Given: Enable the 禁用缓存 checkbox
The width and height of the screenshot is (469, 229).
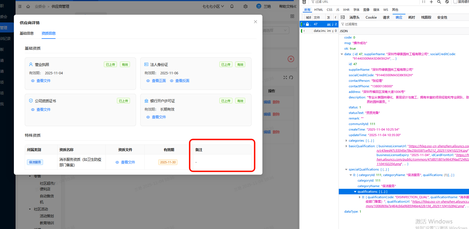Looking at the screenshot, I should pyautogui.click(x=455, y=2).
